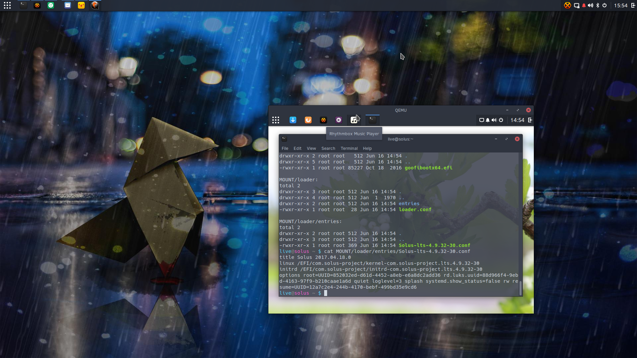Launch Rhythmbox Music Player in QEMU panel
The height and width of the screenshot is (358, 637).
pos(354,120)
